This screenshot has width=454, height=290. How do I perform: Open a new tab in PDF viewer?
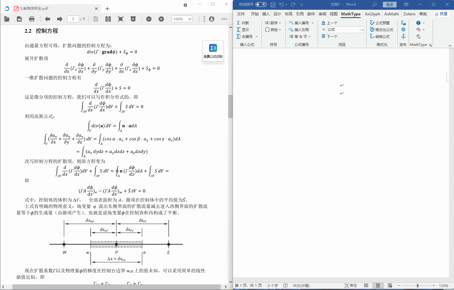coord(107,9)
